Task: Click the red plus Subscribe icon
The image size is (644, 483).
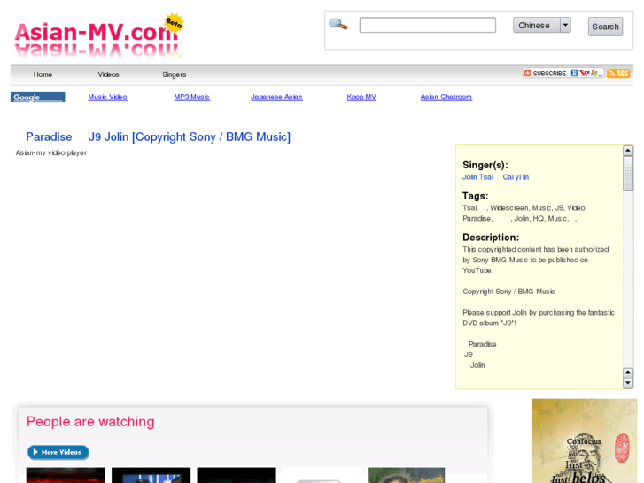Action: pos(528,74)
